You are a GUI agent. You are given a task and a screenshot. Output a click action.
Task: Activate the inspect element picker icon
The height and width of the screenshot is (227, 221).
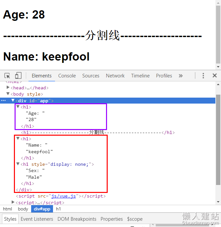tap(7, 76)
